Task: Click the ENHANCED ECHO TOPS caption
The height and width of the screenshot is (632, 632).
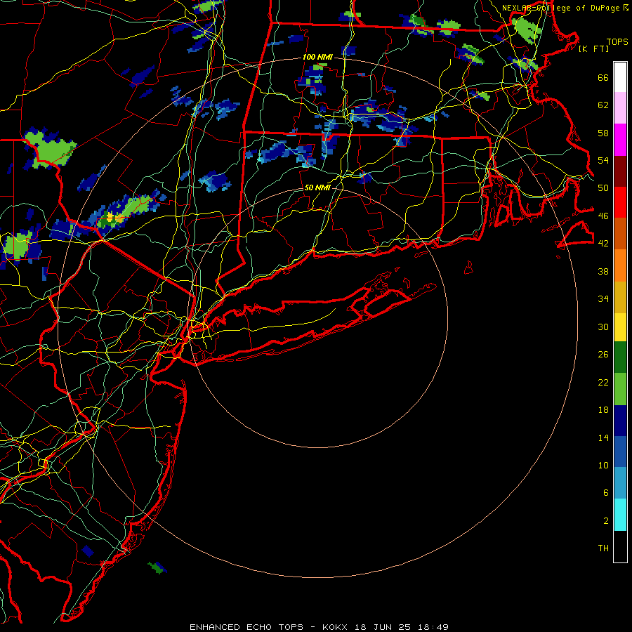Action: point(246,627)
